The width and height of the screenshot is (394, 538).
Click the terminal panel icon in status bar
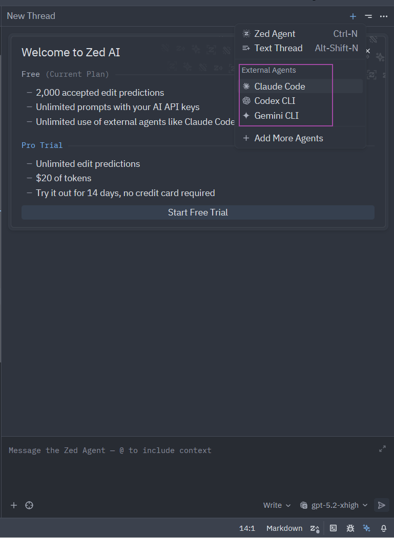click(x=333, y=528)
